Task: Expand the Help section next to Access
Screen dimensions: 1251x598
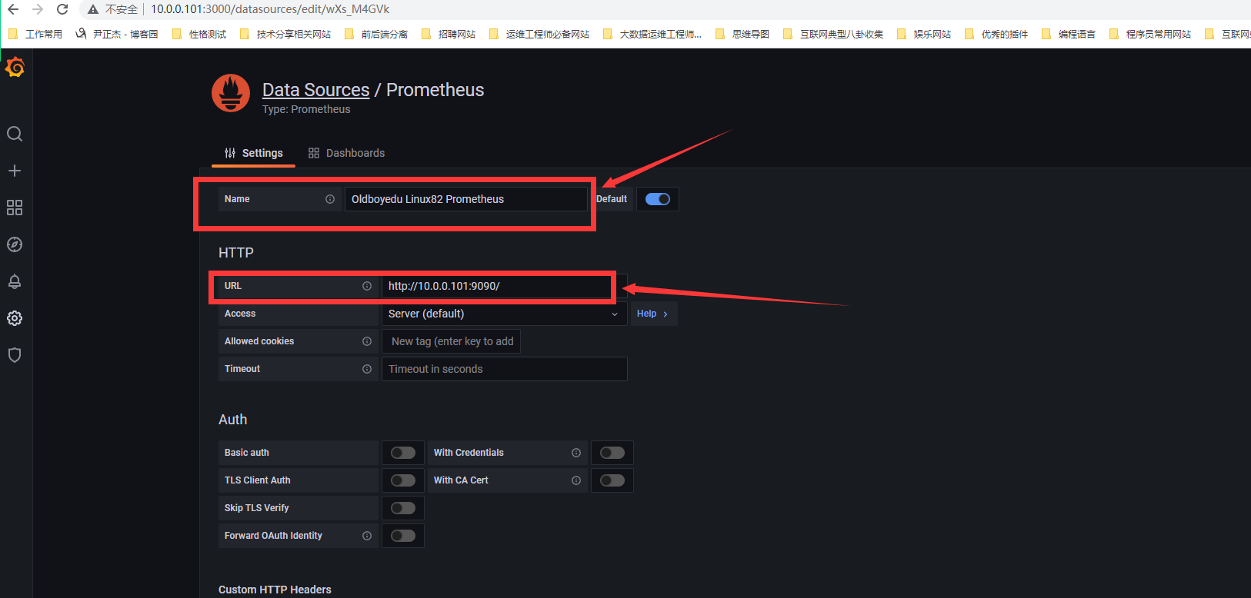Action: click(652, 314)
